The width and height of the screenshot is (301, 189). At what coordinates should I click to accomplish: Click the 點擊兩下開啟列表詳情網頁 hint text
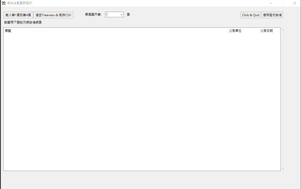pos(23,22)
